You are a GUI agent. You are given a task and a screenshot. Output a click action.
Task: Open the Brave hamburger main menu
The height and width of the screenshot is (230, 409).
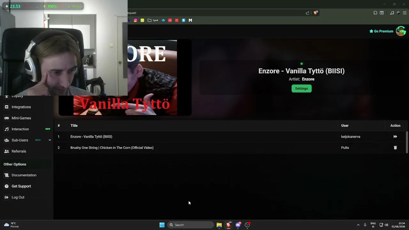coord(405,13)
